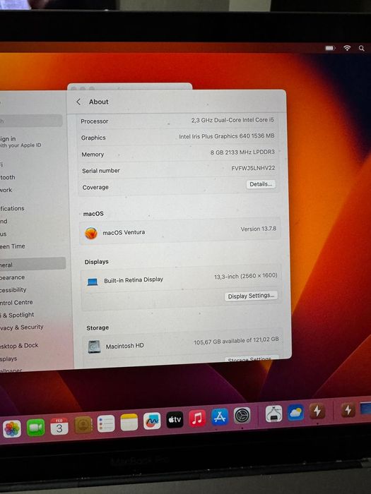Click the sidebar search field
This screenshot has width=371, height=494.
pyautogui.click(x=31, y=121)
